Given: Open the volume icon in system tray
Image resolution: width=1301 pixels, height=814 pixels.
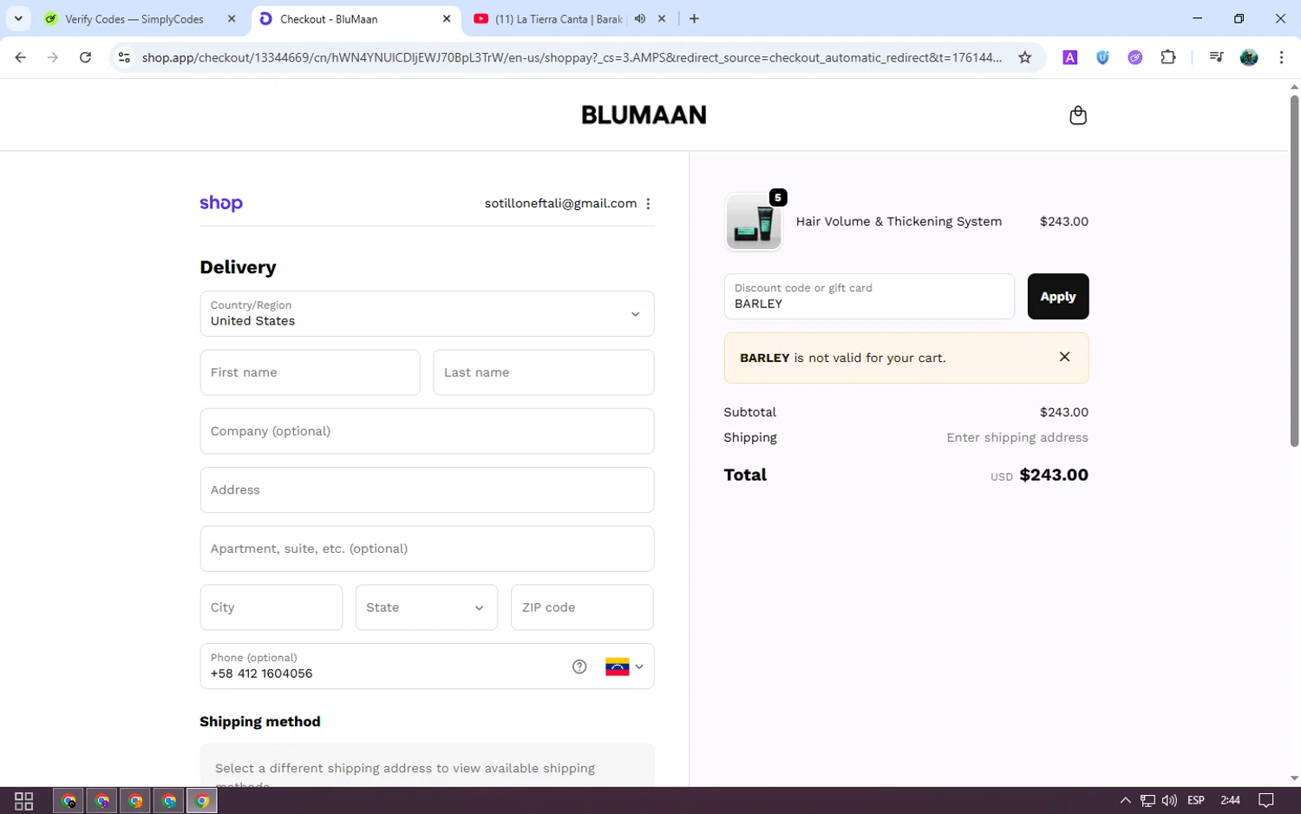Looking at the screenshot, I should [1169, 800].
